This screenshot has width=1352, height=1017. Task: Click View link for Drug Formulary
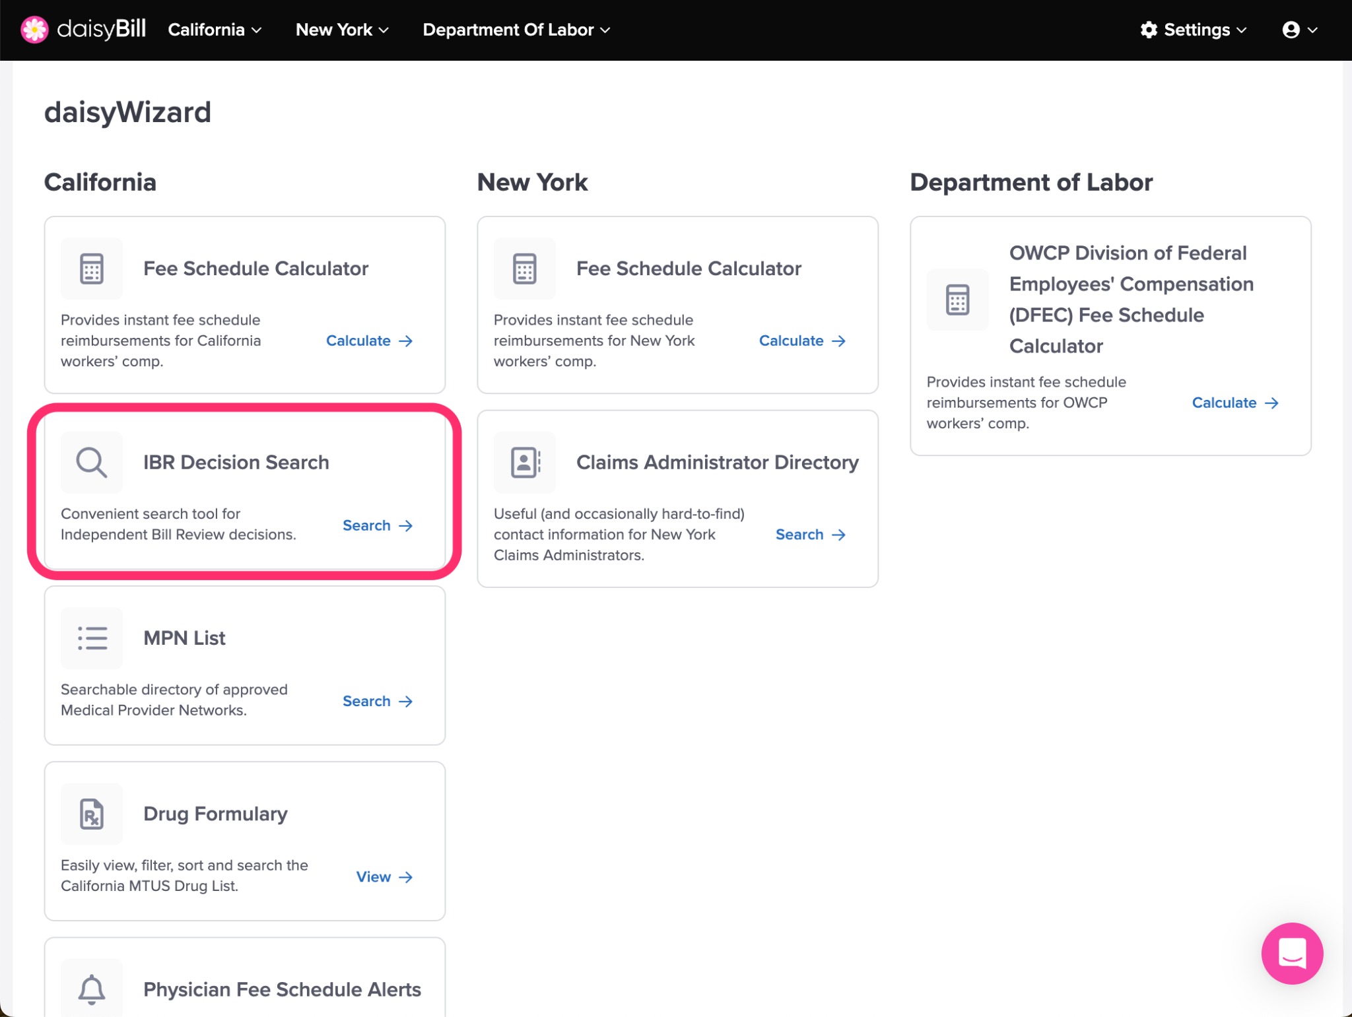[384, 876]
